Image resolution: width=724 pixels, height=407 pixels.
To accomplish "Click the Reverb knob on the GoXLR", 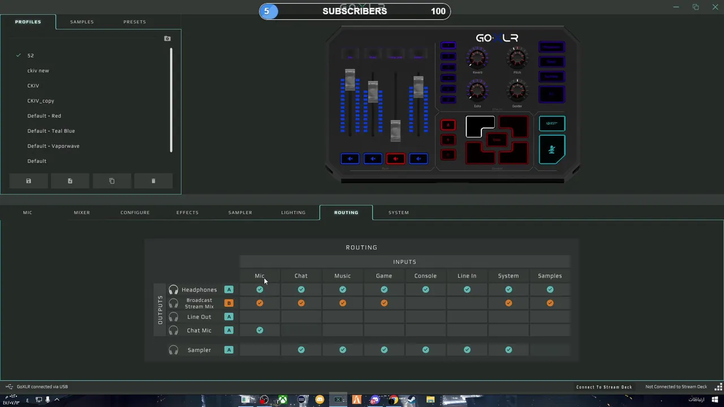I will click(477, 57).
